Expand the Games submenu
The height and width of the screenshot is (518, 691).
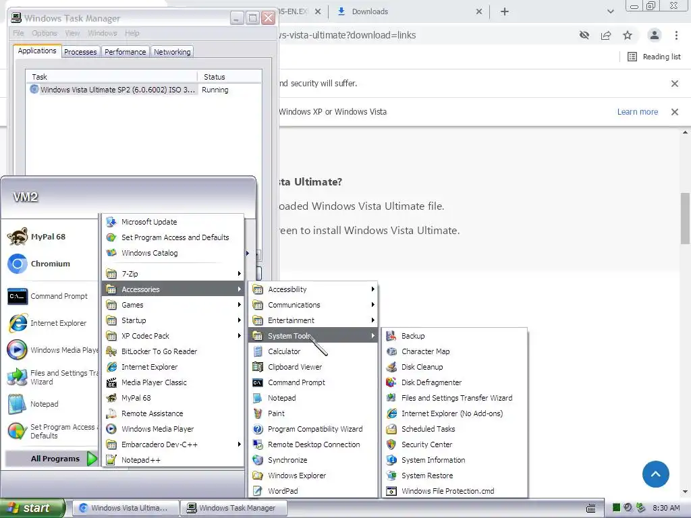point(173,304)
